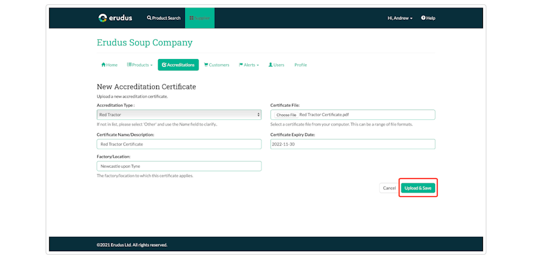The image size is (534, 256).
Task: Open Product Search in top bar
Action: click(164, 18)
